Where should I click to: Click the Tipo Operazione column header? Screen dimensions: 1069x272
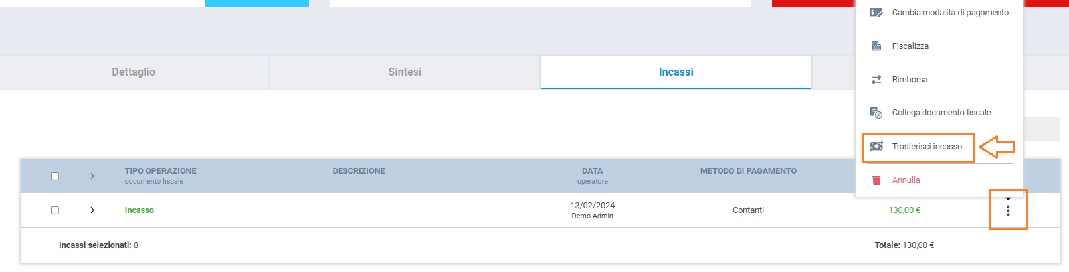[x=160, y=171]
